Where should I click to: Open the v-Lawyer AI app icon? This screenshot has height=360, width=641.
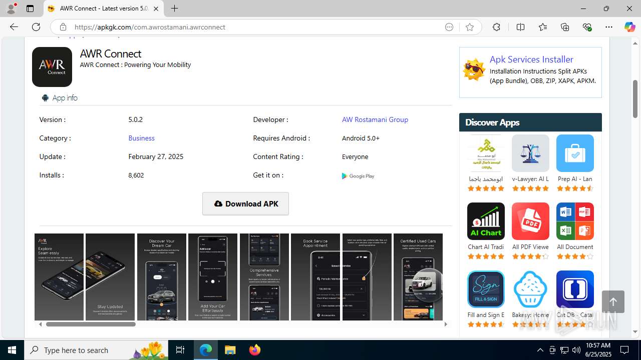click(x=530, y=153)
